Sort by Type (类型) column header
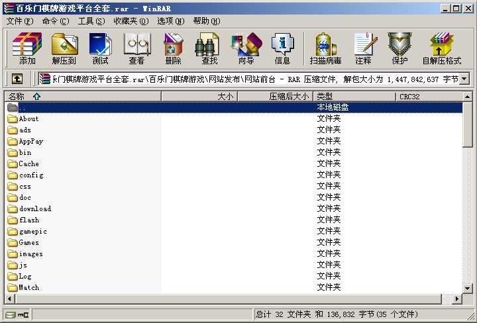The width and height of the screenshot is (477, 323). [354, 97]
